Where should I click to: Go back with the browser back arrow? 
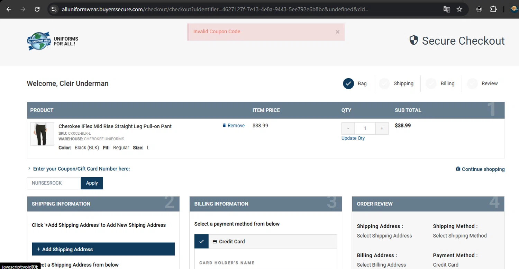click(x=9, y=9)
